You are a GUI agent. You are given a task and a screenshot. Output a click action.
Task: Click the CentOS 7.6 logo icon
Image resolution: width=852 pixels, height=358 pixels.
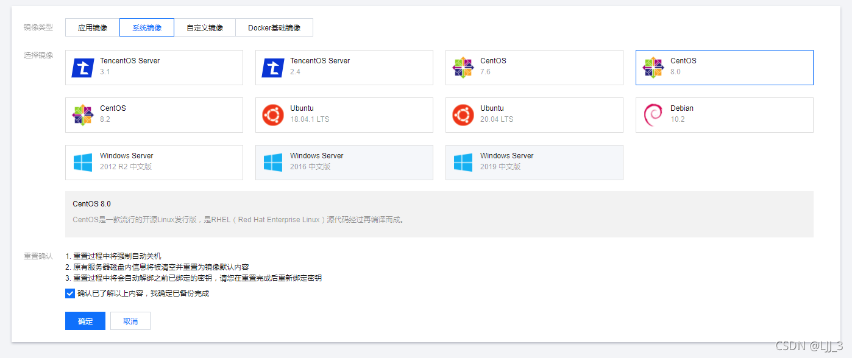[463, 68]
